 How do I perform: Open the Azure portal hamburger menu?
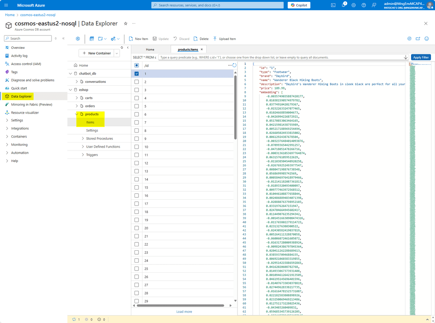[6, 5]
